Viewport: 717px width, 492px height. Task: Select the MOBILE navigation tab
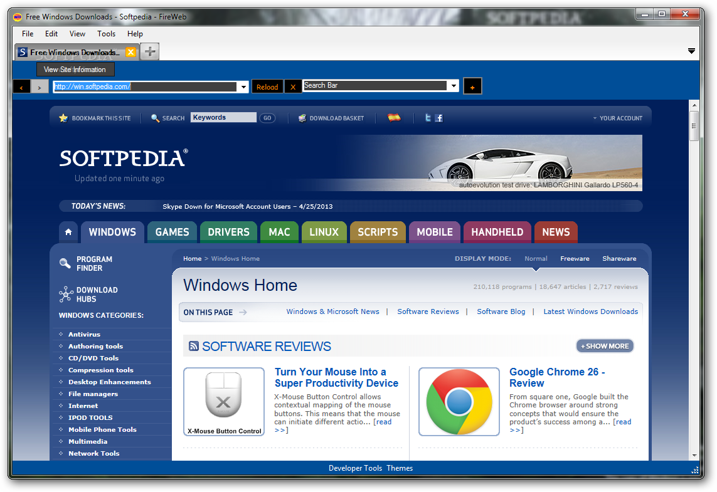click(435, 232)
